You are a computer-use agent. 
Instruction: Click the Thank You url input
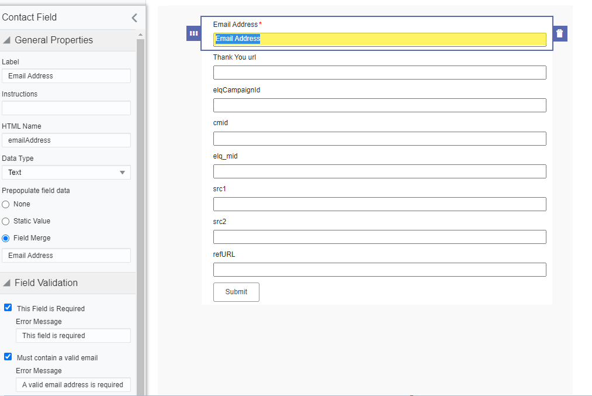point(379,73)
